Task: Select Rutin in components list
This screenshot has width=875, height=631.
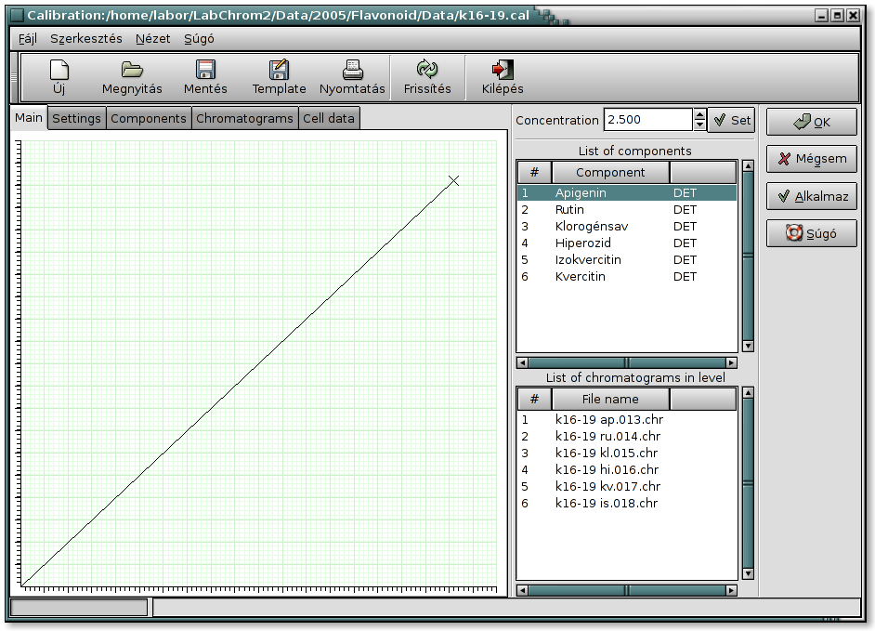Action: pyautogui.click(x=569, y=210)
